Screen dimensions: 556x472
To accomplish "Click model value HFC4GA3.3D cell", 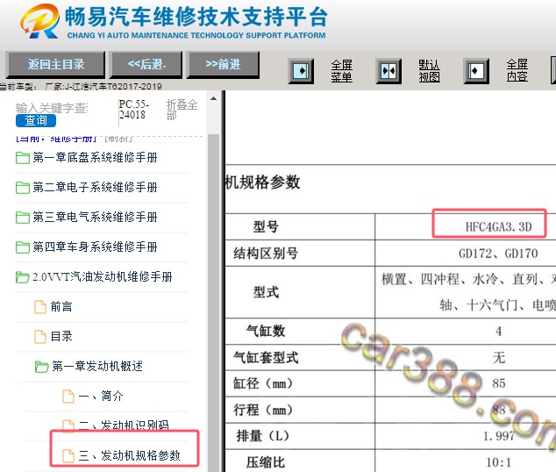I will 498,227.
